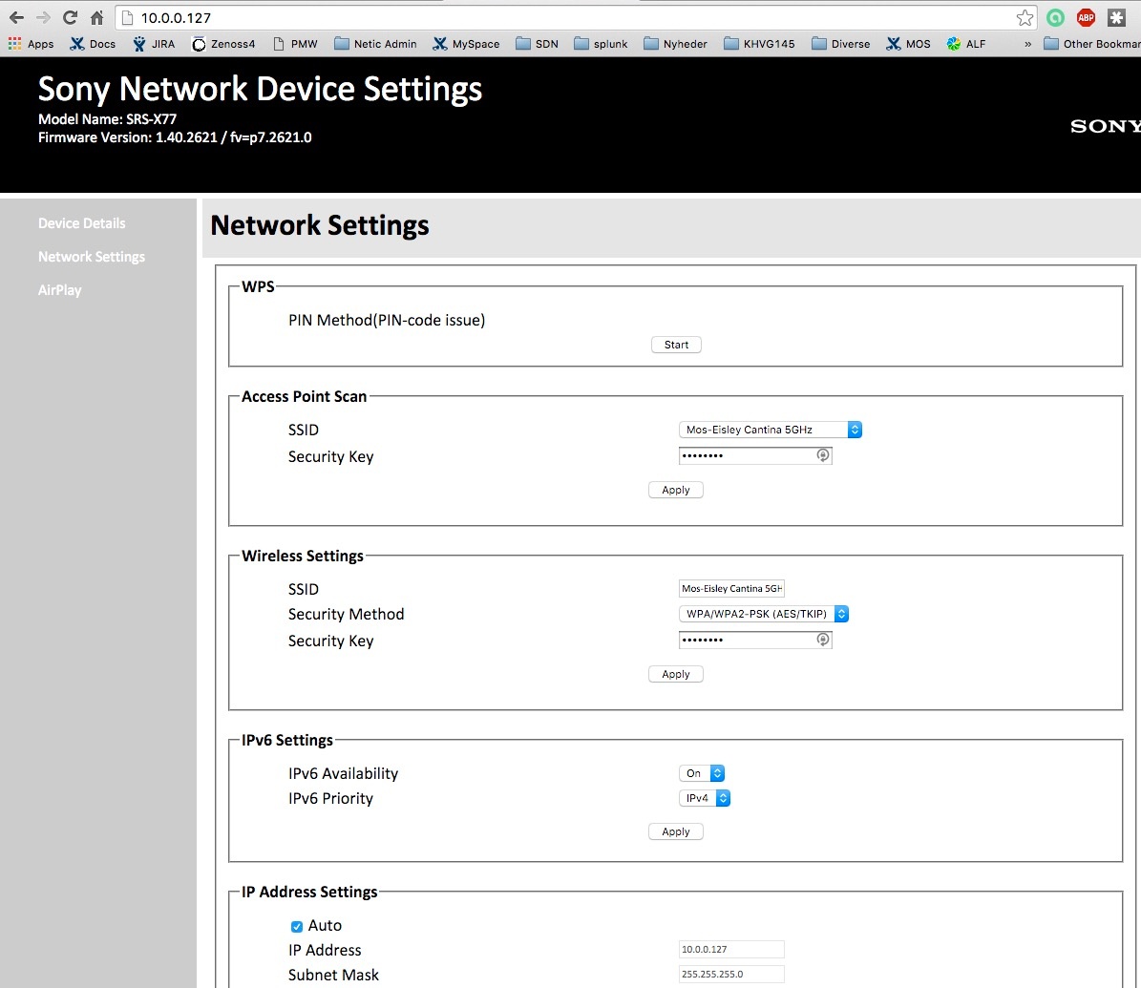Open the IPv6 Priority dropdown
This screenshot has height=988, width=1141.
[x=705, y=798]
